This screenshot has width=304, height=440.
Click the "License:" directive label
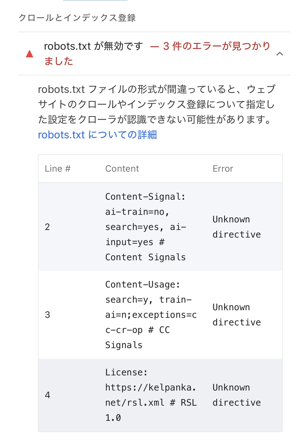click(126, 372)
